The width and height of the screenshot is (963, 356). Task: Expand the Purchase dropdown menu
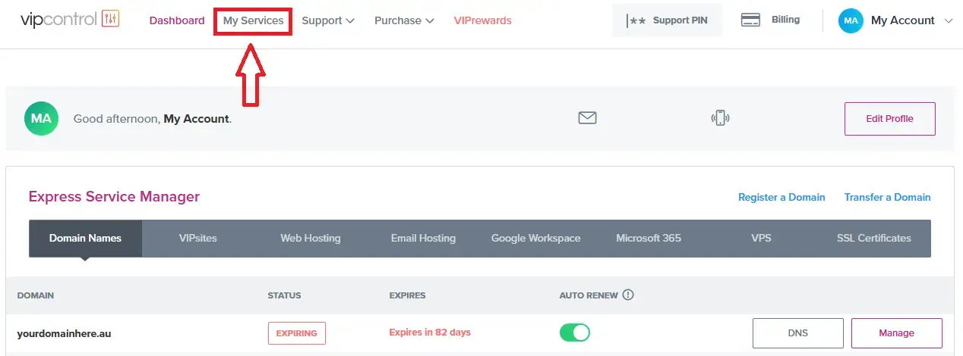(x=403, y=20)
